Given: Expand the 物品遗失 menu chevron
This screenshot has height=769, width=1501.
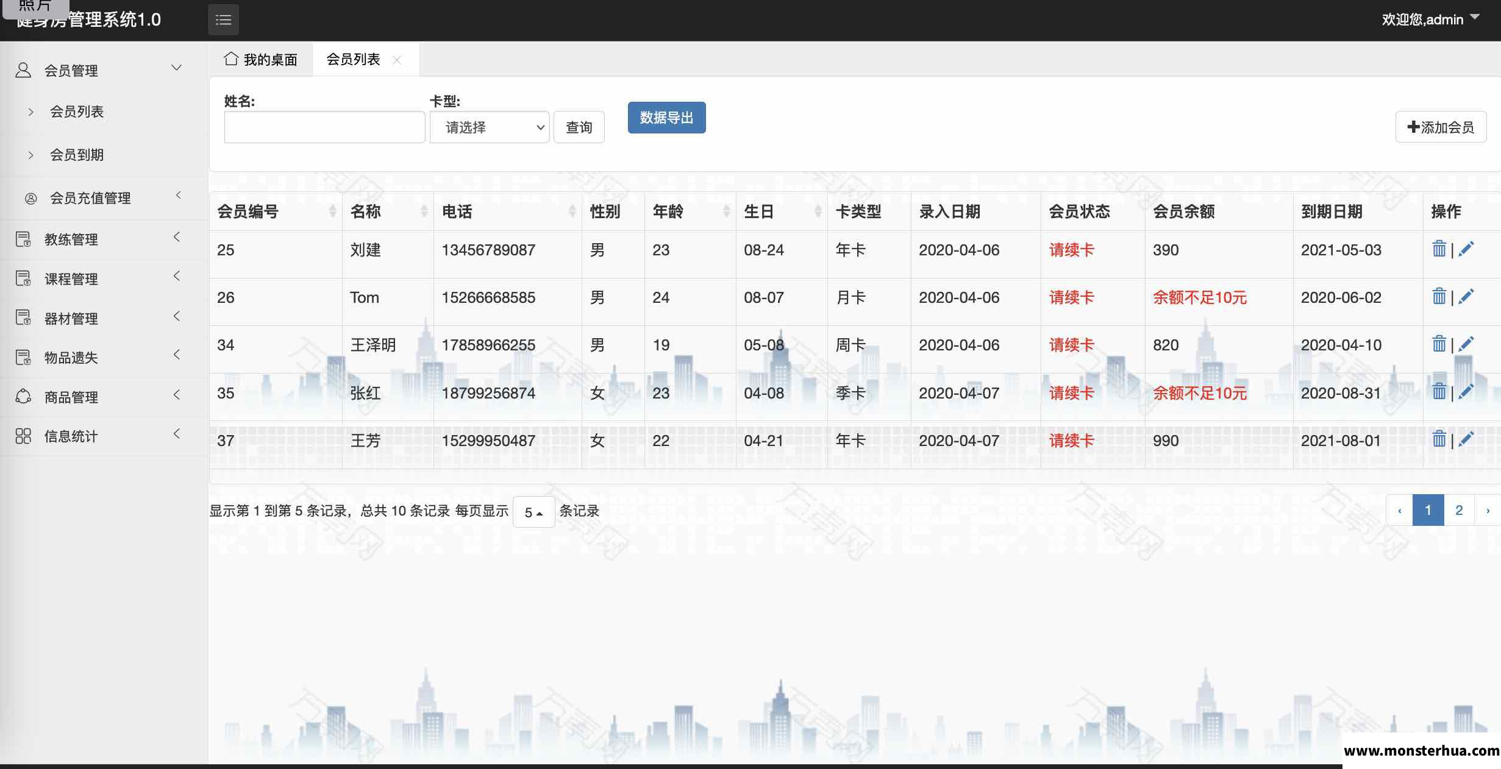Looking at the screenshot, I should (x=177, y=355).
